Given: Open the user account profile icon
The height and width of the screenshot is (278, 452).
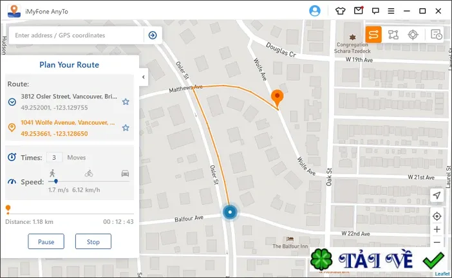Looking at the screenshot, I should tap(314, 11).
